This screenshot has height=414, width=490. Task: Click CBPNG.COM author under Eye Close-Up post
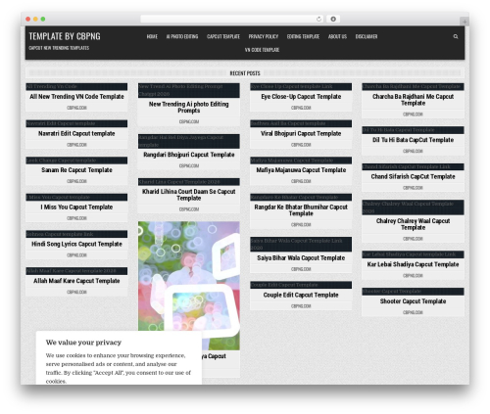pos(301,108)
